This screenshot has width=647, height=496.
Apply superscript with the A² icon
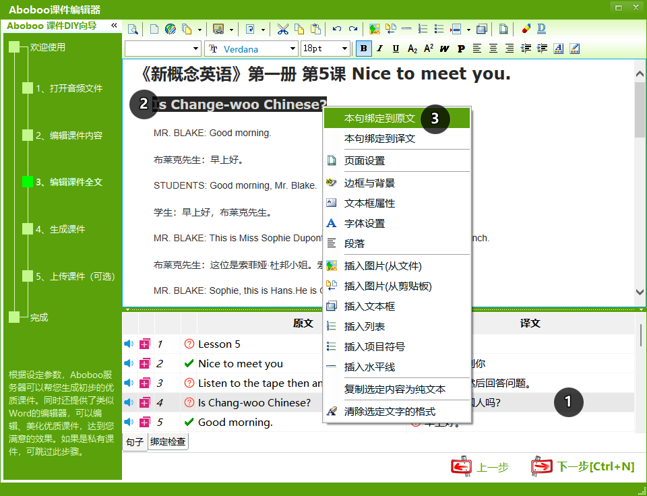point(428,49)
